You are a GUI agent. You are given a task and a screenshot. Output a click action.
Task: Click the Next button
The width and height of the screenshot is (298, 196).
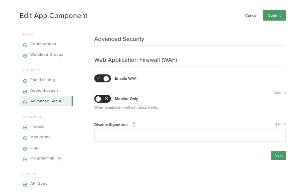coord(278,155)
